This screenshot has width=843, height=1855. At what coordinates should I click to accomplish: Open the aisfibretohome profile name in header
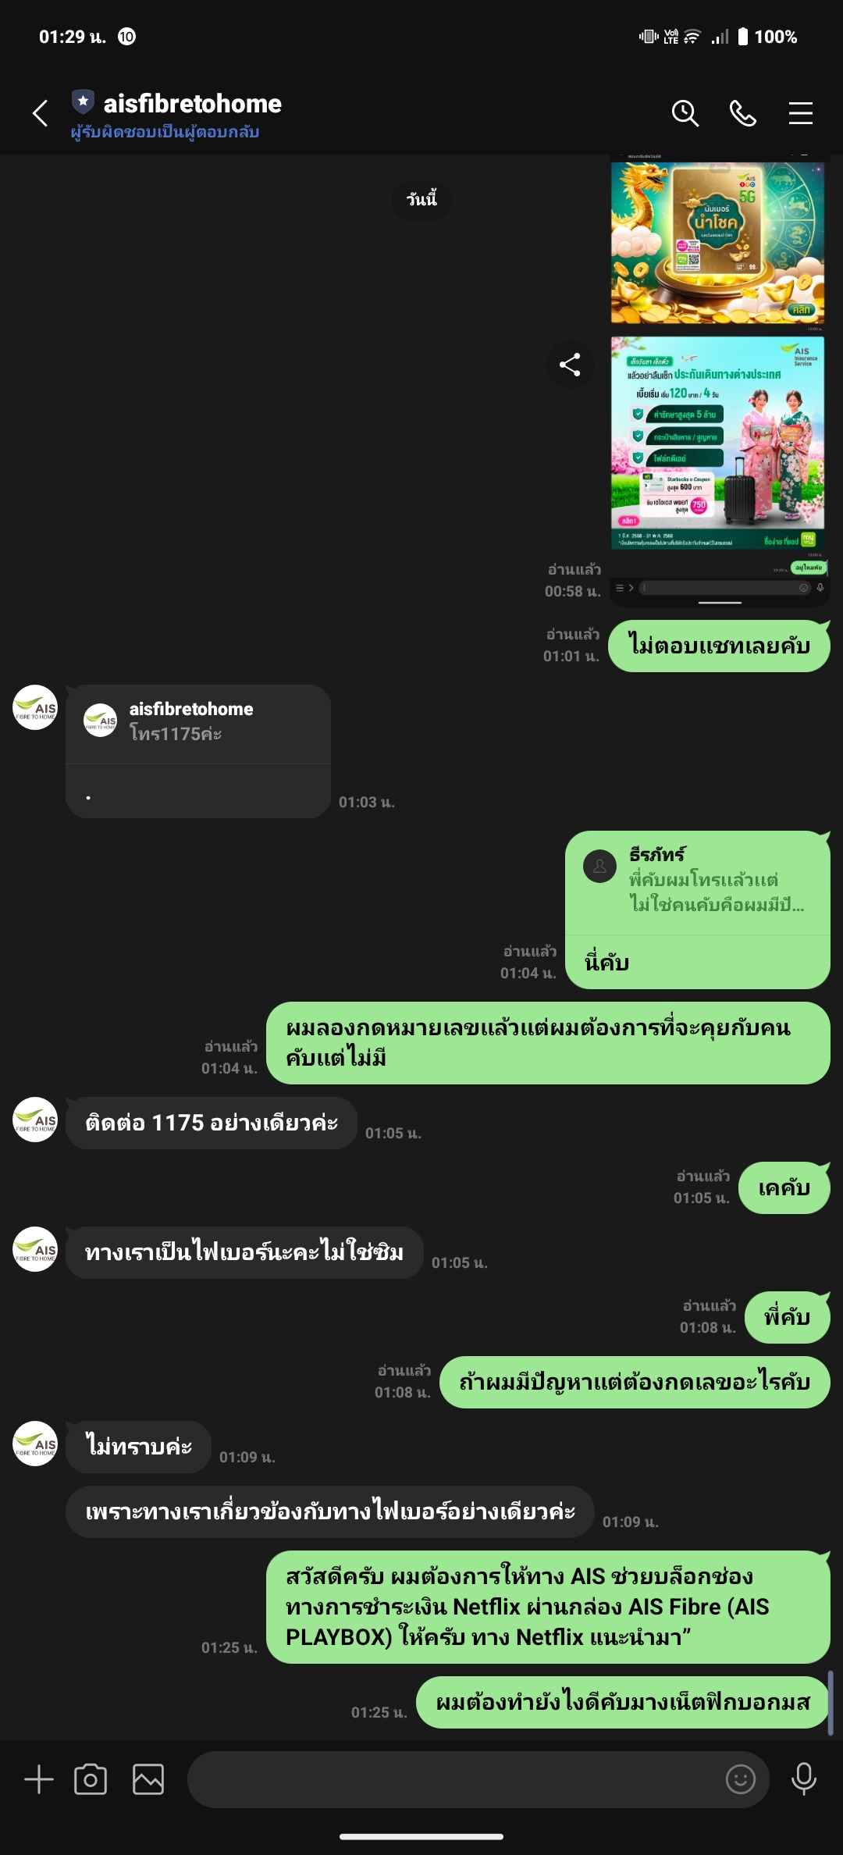click(192, 103)
